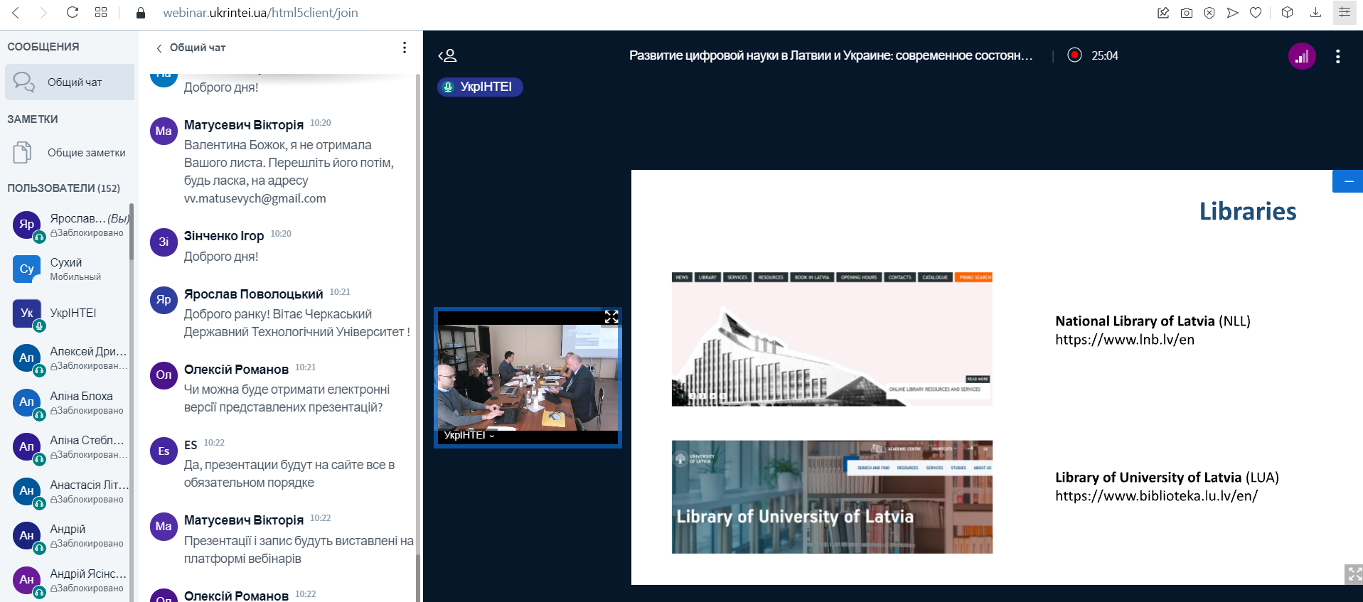Viewport: 1363px width, 602px height.
Task: Select user Аліна Стебл…
Action: tap(70, 447)
